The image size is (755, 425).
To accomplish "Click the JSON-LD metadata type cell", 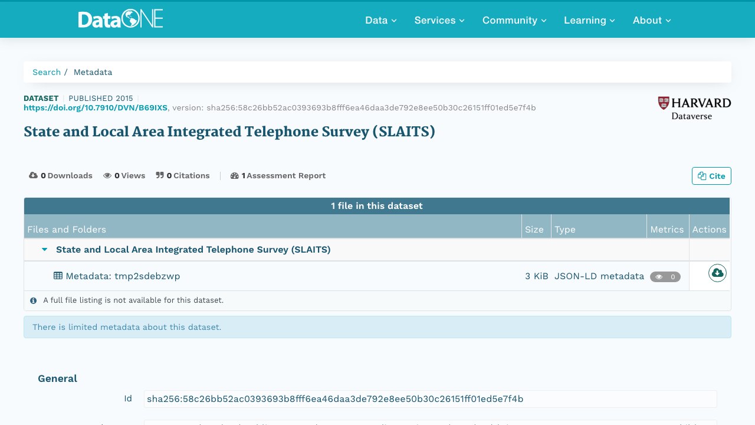I will [599, 276].
